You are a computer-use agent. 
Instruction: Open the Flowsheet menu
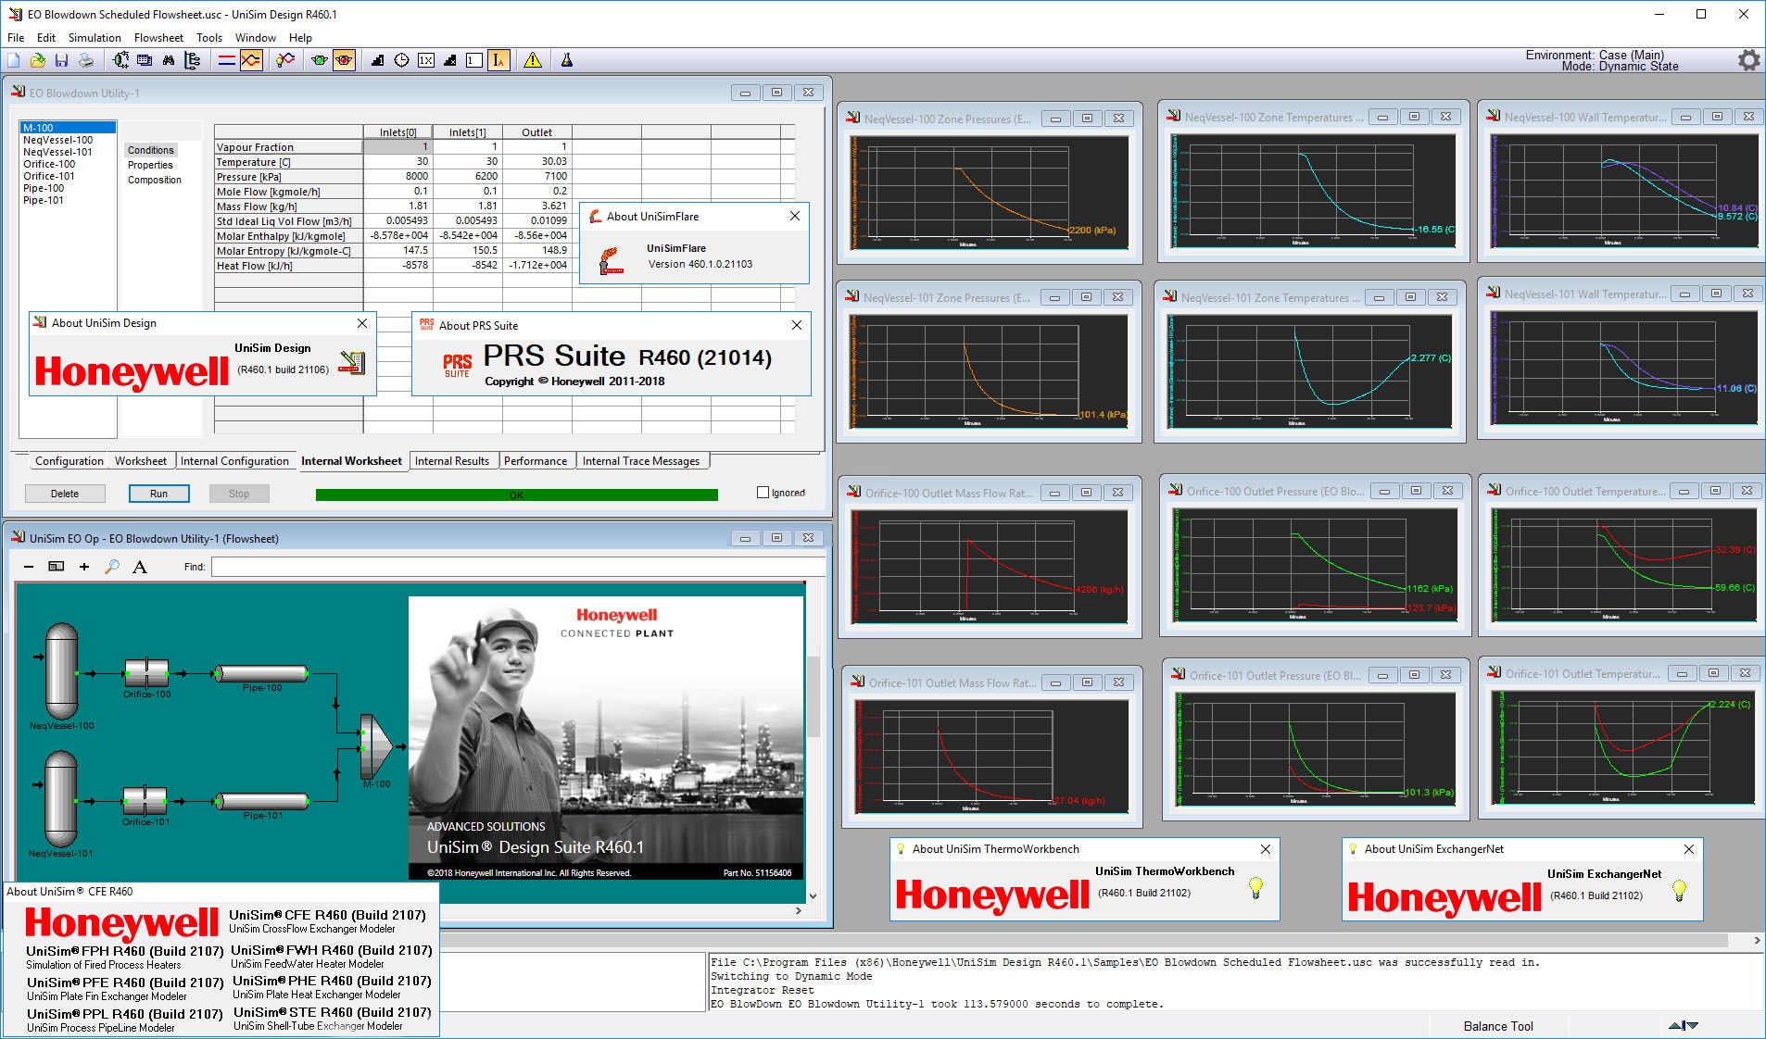click(158, 38)
